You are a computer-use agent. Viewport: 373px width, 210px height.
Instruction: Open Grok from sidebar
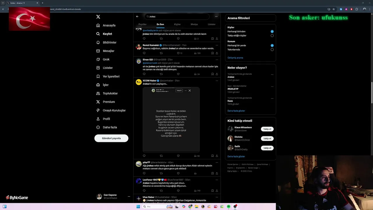click(103, 59)
